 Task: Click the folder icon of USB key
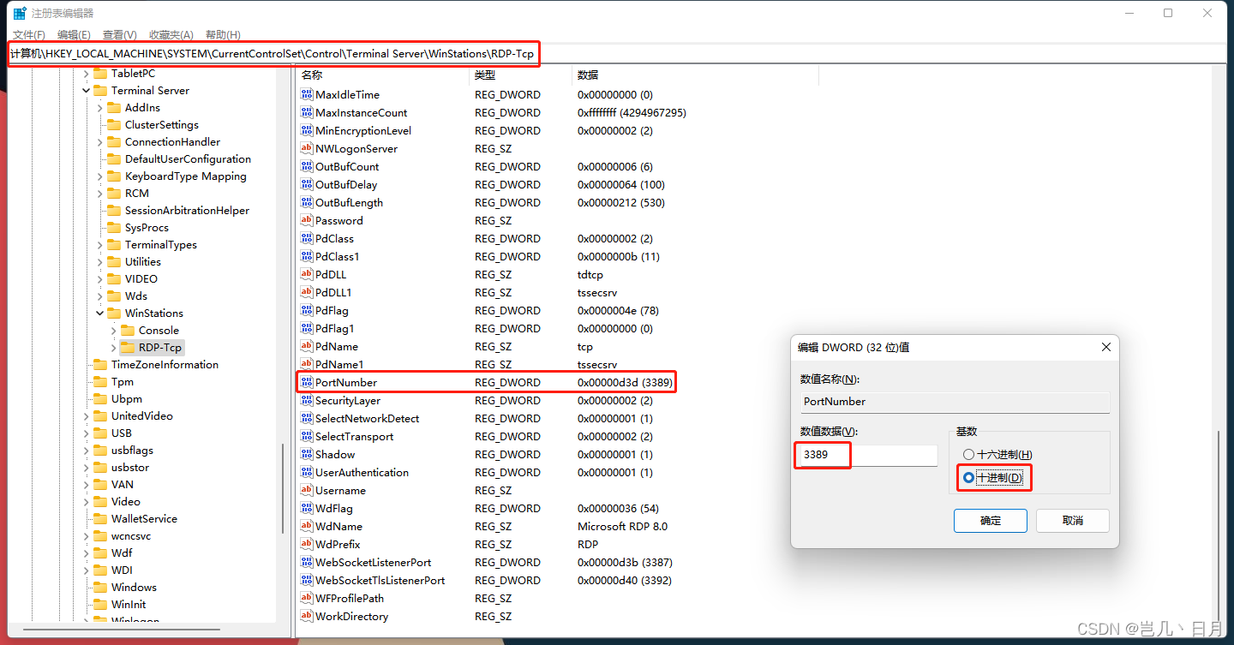click(x=100, y=433)
